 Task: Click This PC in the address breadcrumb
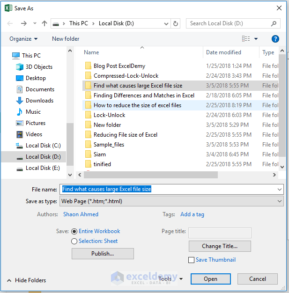coord(79,23)
